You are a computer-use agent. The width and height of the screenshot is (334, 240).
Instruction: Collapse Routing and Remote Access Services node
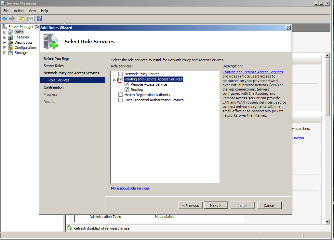[x=114, y=79]
